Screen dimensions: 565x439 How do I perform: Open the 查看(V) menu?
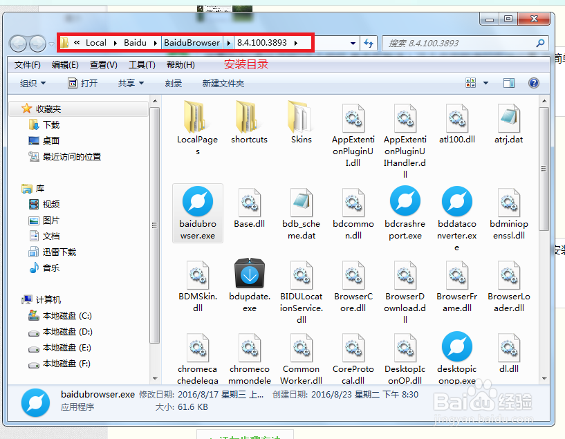click(x=104, y=65)
